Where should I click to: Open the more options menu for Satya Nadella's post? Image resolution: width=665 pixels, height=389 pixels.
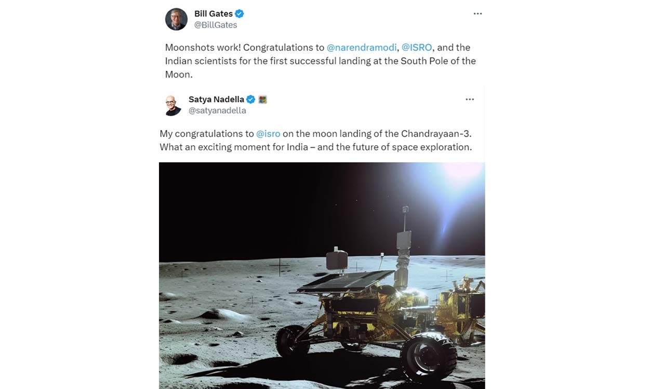tap(470, 99)
